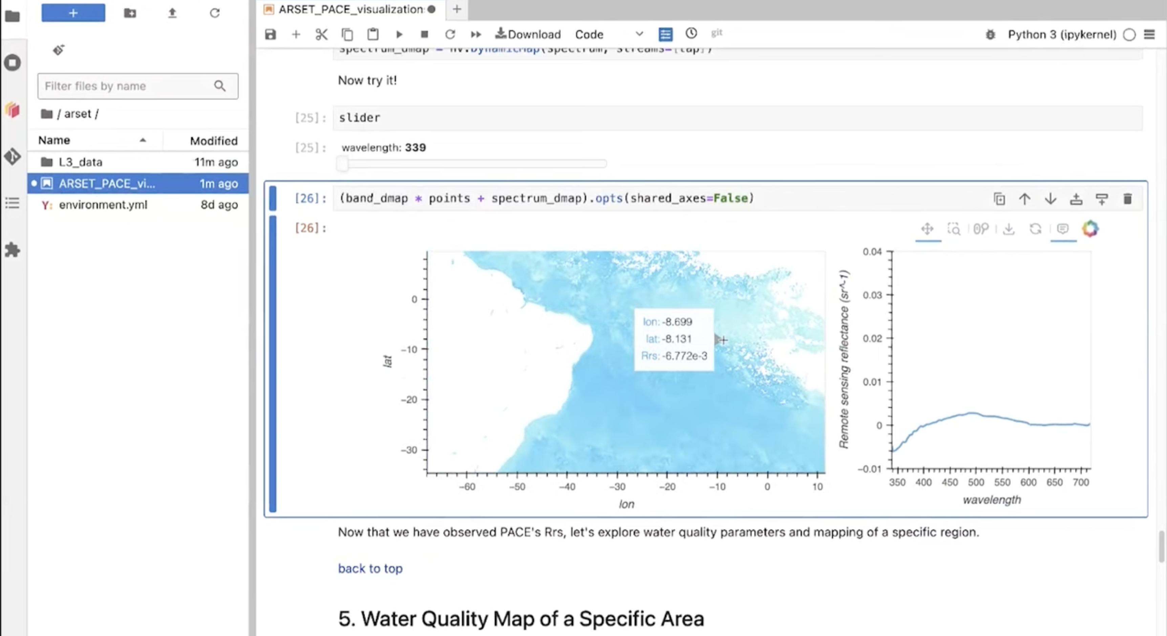Viewport: 1167px width, 636px height.
Task: Click the slider code cell input
Action: point(738,118)
